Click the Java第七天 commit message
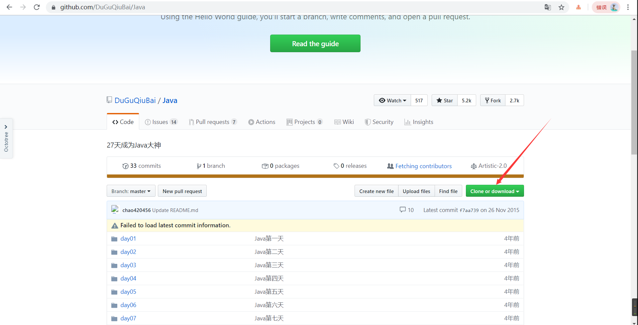The image size is (638, 325). point(269,318)
